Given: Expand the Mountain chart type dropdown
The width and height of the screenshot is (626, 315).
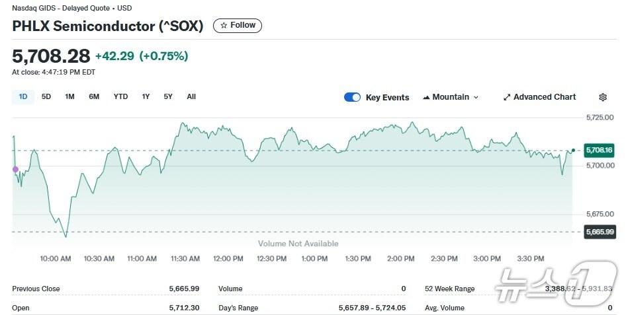Looking at the screenshot, I should tap(475, 97).
